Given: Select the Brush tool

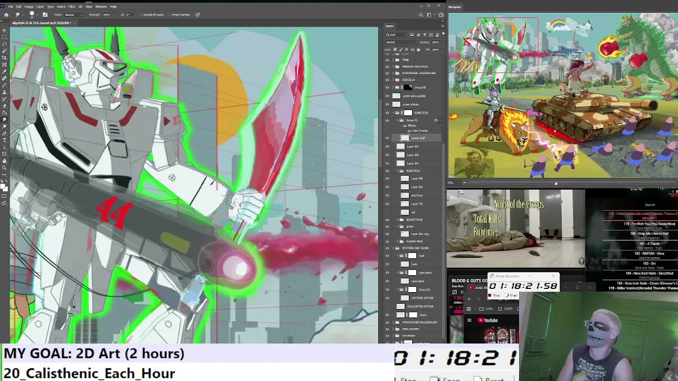Looking at the screenshot, I should 4,85.
